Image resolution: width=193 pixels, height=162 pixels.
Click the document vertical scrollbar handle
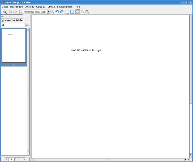(191, 60)
